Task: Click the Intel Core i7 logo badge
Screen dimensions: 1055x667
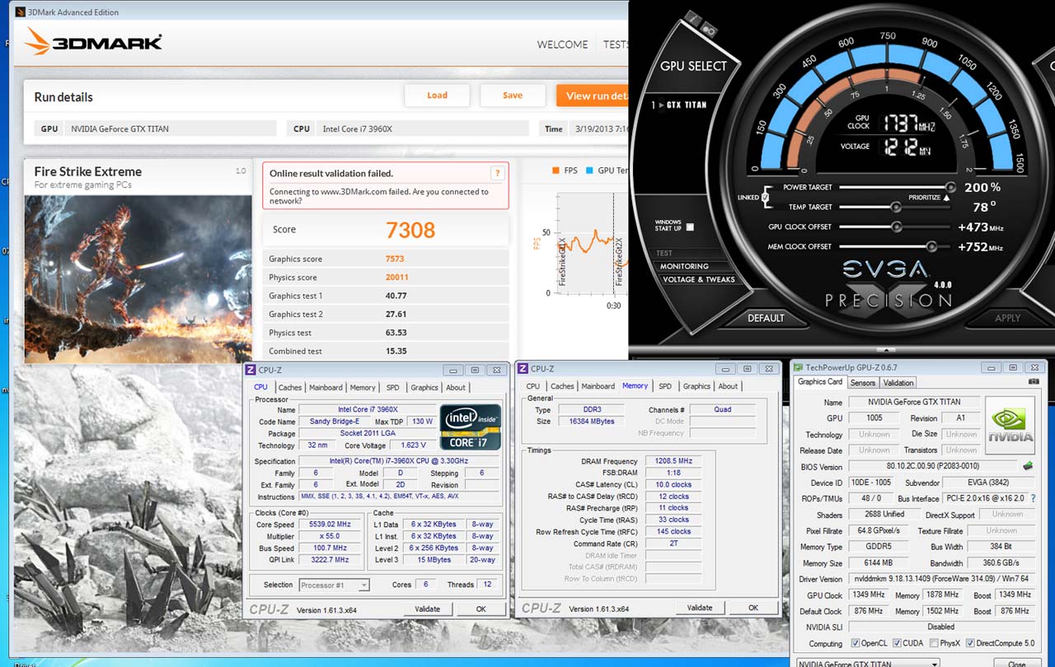Action: click(x=470, y=426)
